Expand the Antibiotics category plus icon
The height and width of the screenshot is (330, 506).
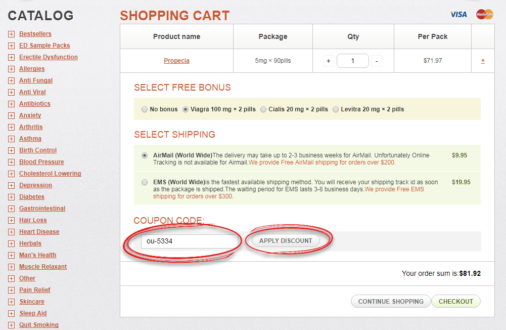11,104
